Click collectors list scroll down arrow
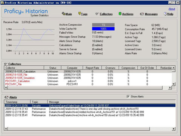The width and height of the screenshot is (181, 136). coord(173,84)
